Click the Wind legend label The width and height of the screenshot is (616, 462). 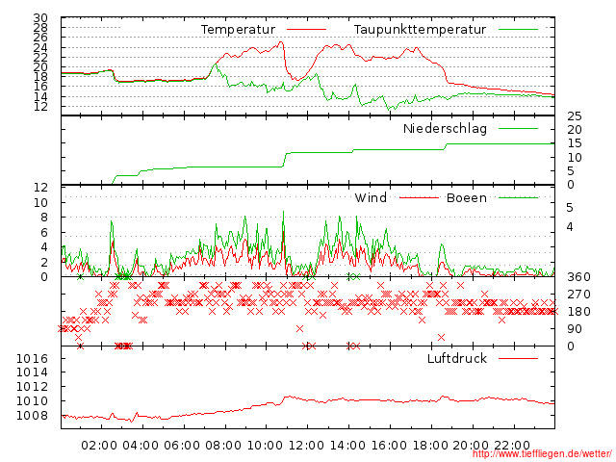(371, 197)
